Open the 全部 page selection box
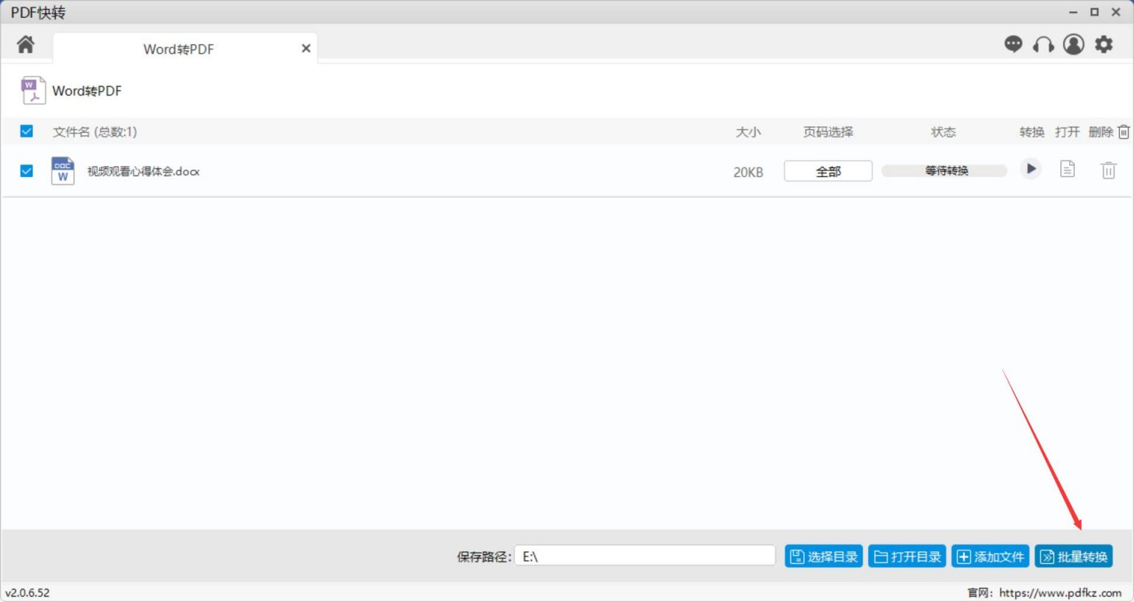Viewport: 1134px width, 602px height. pyautogui.click(x=828, y=171)
